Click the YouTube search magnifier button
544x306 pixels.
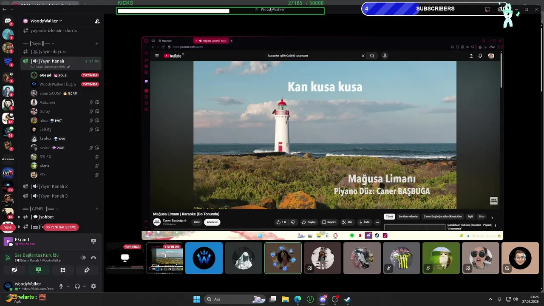pos(372,56)
